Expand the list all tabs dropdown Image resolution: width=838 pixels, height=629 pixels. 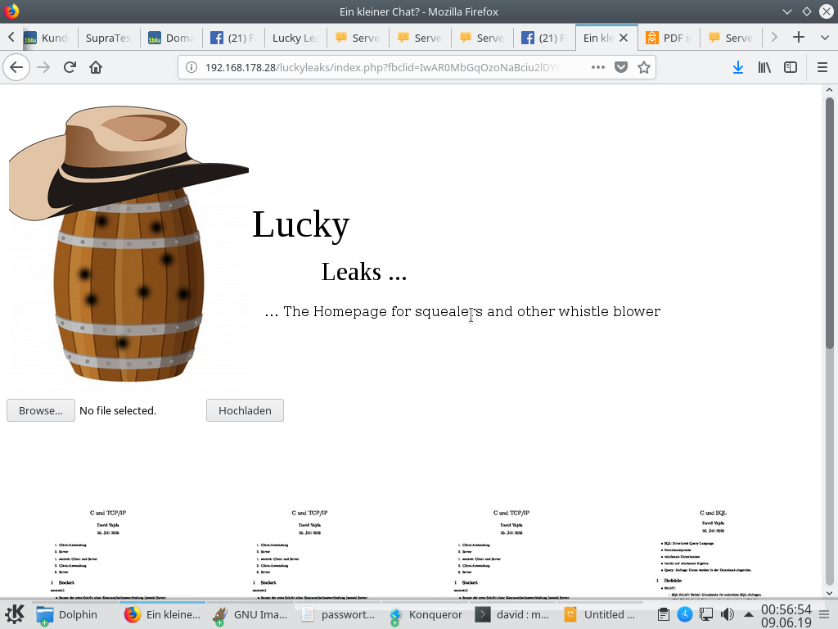[x=822, y=37]
